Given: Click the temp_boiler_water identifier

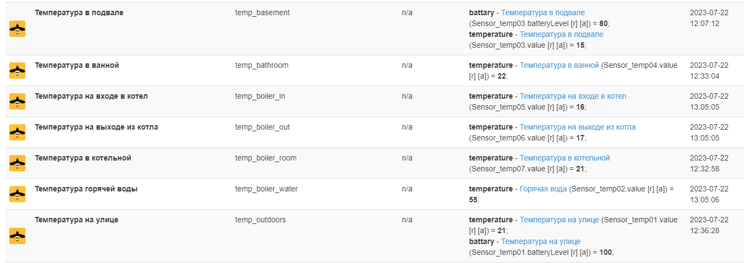Looking at the screenshot, I should [x=266, y=189].
